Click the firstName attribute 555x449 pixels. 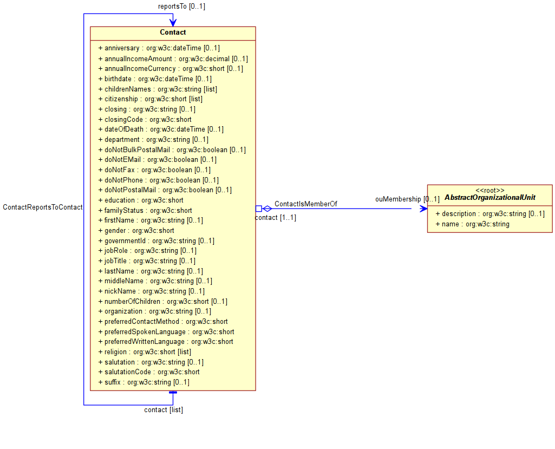[x=151, y=220]
